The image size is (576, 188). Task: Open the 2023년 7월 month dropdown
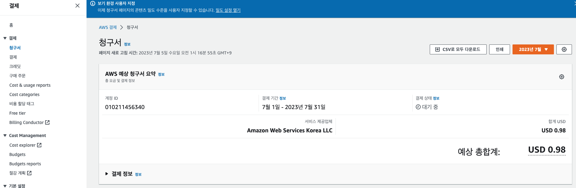(x=533, y=49)
